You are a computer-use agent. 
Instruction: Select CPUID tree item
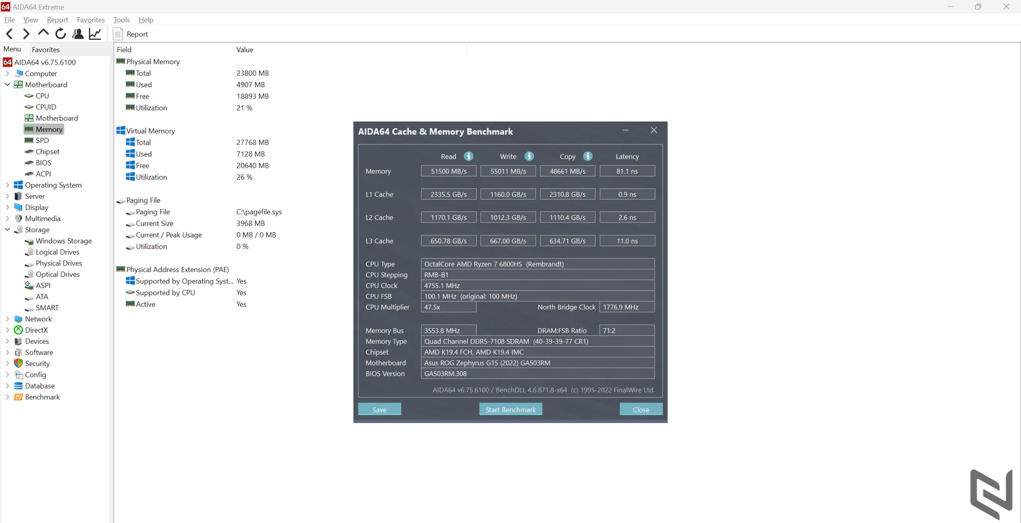tap(46, 107)
